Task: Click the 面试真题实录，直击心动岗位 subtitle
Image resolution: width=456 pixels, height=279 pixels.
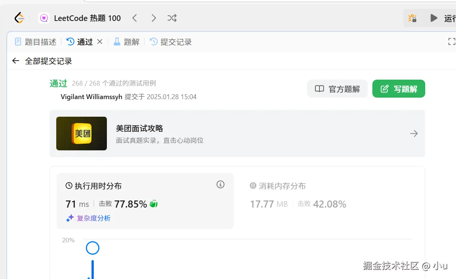Action: tap(160, 141)
